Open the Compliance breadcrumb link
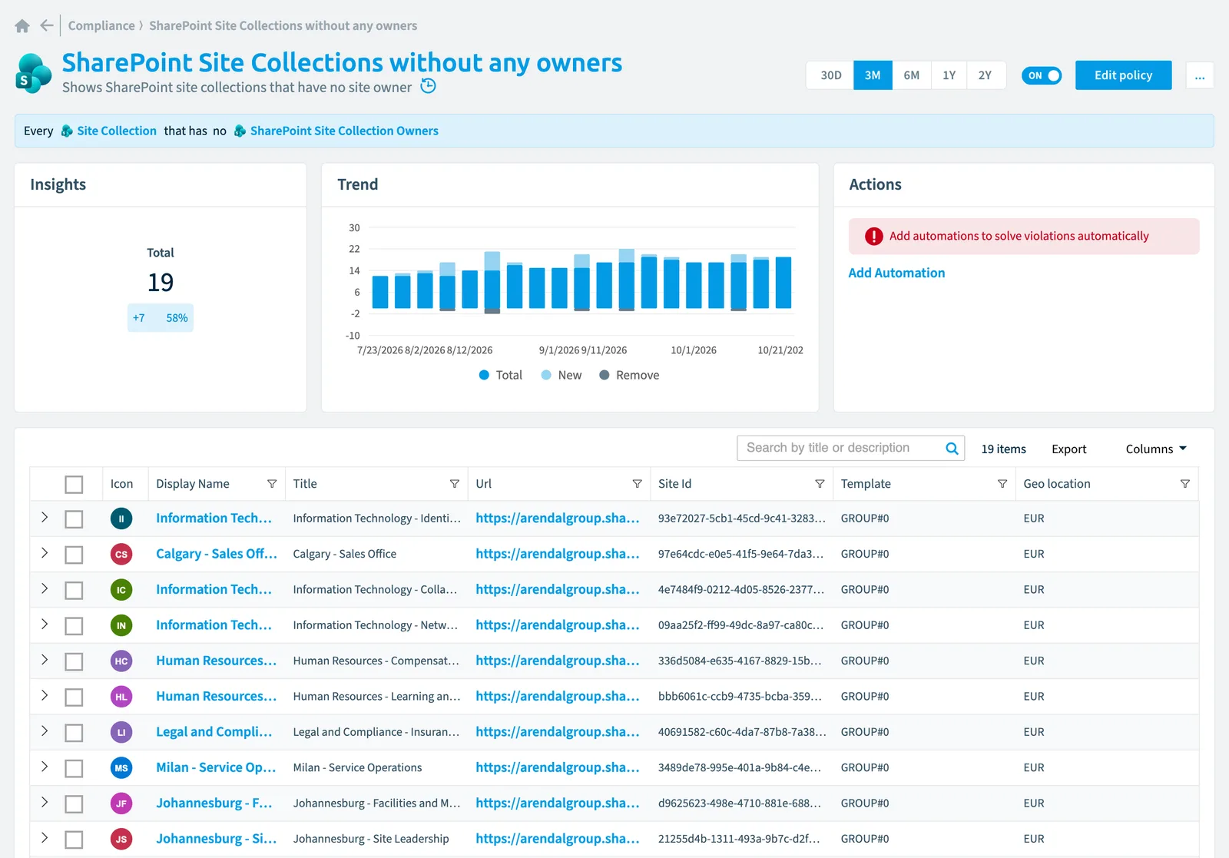Viewport: 1229px width, 858px height. [101, 25]
